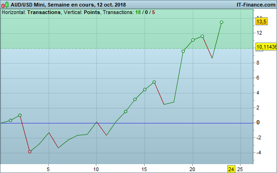
Task: Click the '10' label on the horizontal axis
Action: [96, 169]
